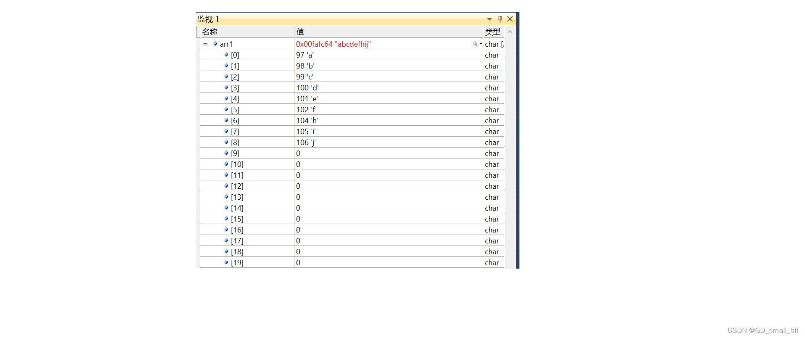The image size is (805, 338).
Task: Close the Watch 1 panel
Action: pyautogui.click(x=510, y=19)
